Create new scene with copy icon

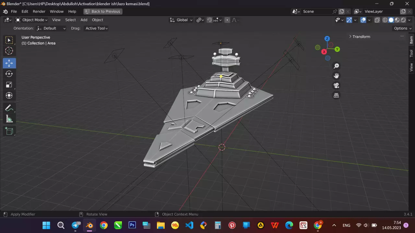coord(341,11)
